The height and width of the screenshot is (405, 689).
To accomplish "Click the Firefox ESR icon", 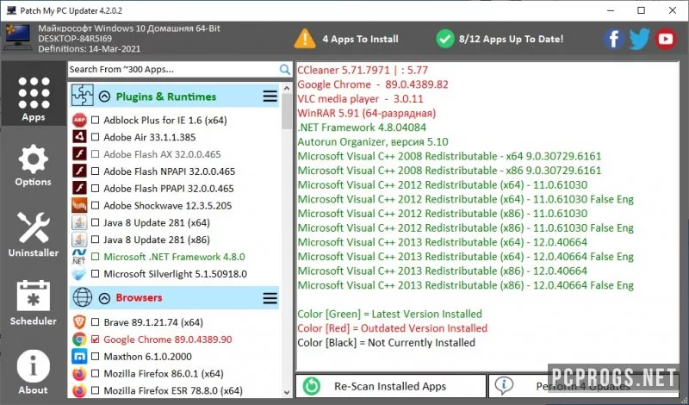I will pyautogui.click(x=79, y=390).
